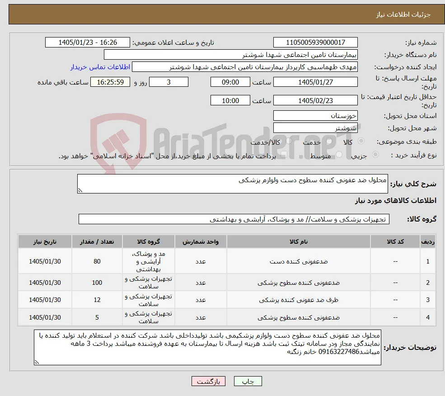Click the quantity cell 12
The width and height of the screenshot is (445, 396).
click(97, 300)
